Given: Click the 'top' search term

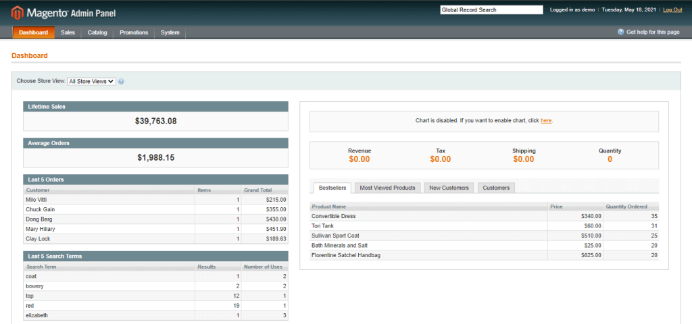Looking at the screenshot, I should click(30, 296).
